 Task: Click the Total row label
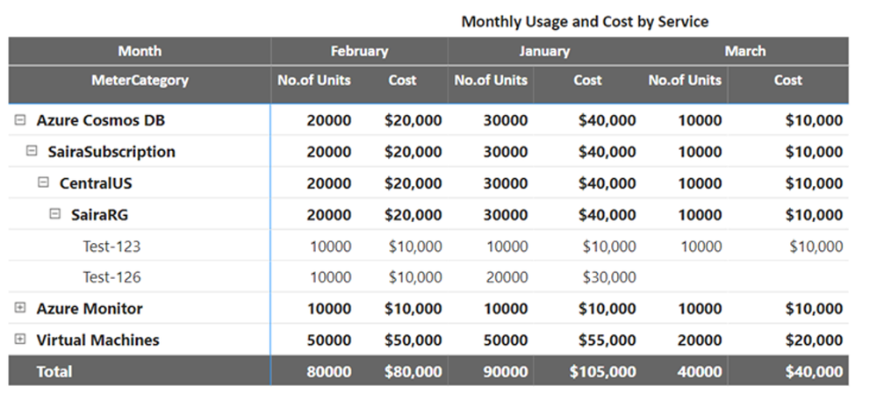[x=54, y=372]
